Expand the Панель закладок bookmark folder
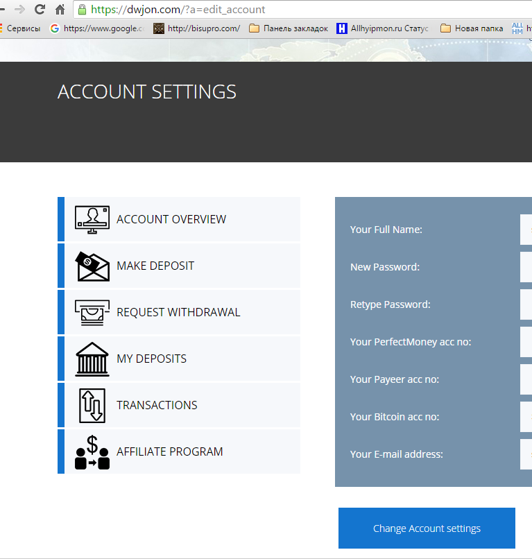Viewport: 532px width, 559px height. coord(289,28)
